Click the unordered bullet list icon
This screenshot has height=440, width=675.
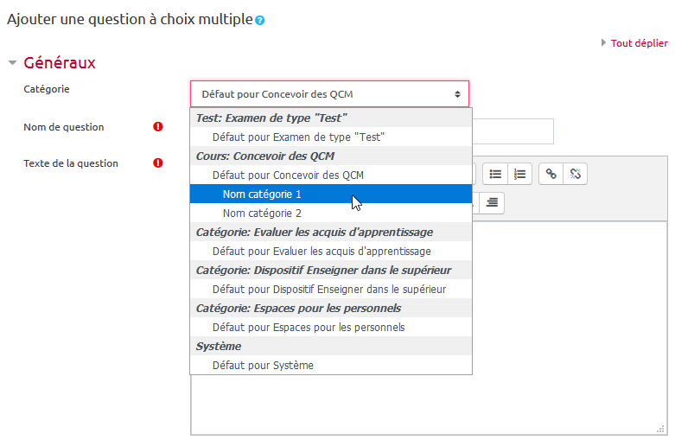[x=495, y=174]
